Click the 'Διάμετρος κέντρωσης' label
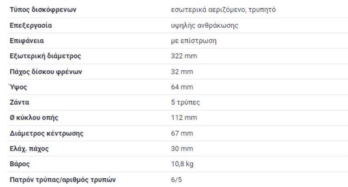Viewport: 348px width, 187px height. pyautogui.click(x=47, y=133)
